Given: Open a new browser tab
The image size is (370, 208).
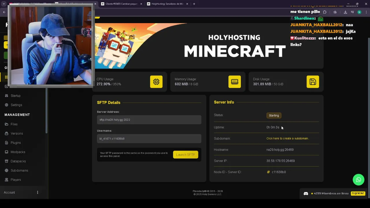Looking at the screenshot, I should coord(194,4).
